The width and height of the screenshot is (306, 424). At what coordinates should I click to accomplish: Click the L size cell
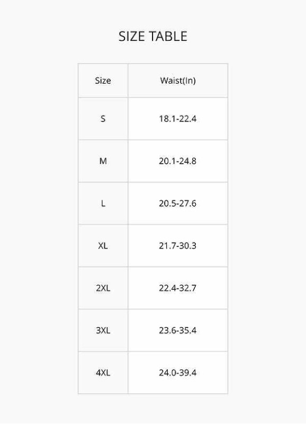[103, 204]
